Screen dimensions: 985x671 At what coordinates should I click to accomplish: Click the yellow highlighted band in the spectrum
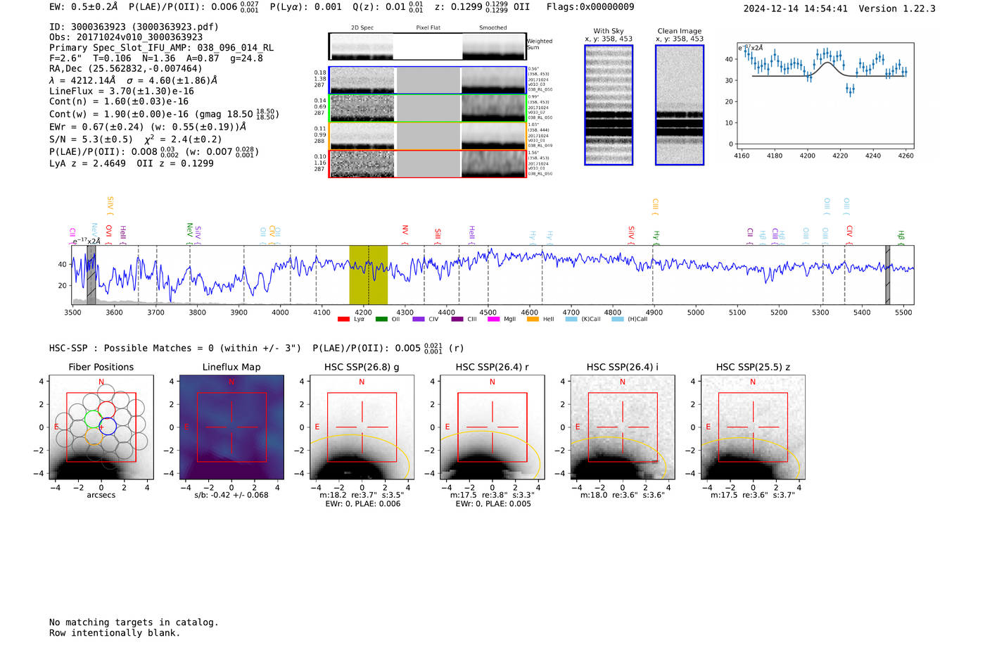[x=368, y=275]
